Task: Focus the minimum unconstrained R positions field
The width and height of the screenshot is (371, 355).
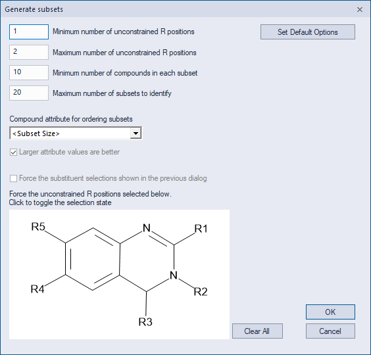Action: (x=29, y=32)
